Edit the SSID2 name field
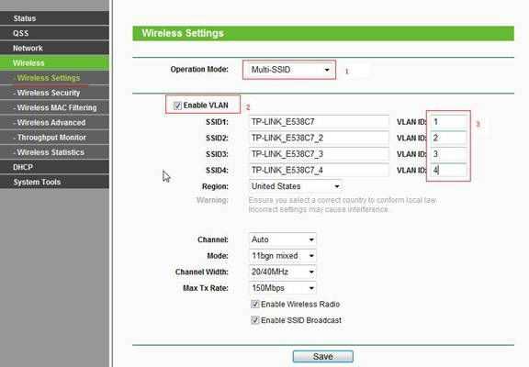Screen dimensions: 529x367 click(x=319, y=138)
